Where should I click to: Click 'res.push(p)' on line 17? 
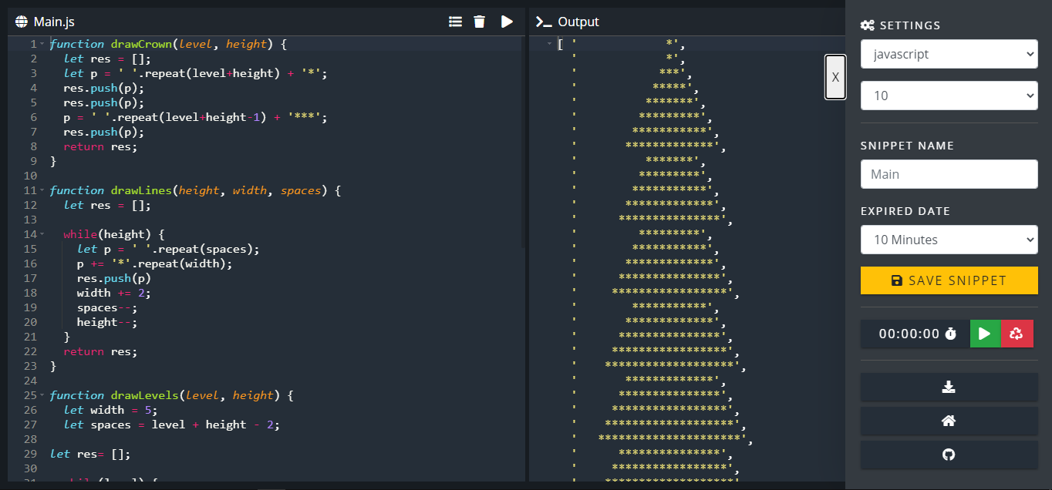pos(114,278)
